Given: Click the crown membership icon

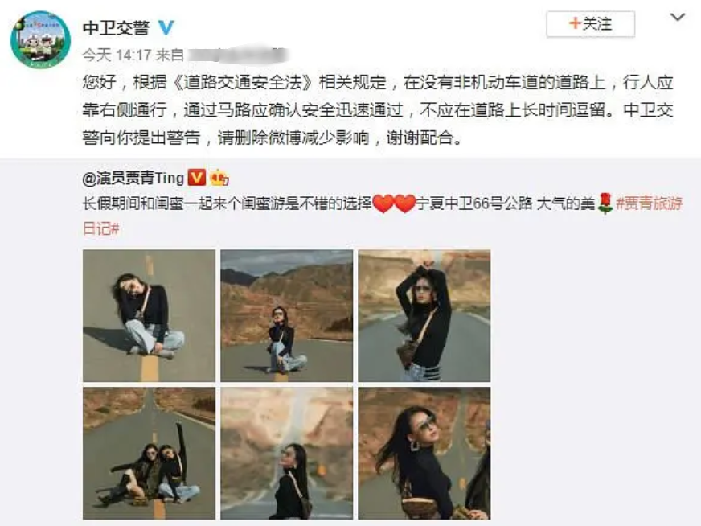Looking at the screenshot, I should coord(219,178).
